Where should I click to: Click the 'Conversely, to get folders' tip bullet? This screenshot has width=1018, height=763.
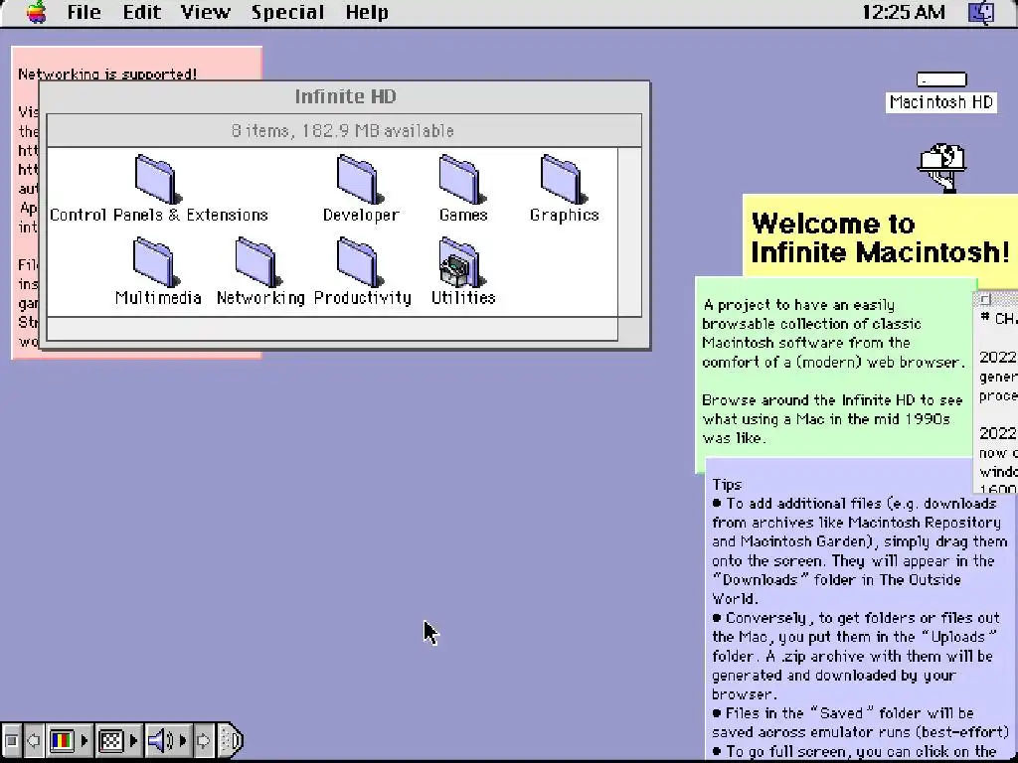(x=856, y=656)
